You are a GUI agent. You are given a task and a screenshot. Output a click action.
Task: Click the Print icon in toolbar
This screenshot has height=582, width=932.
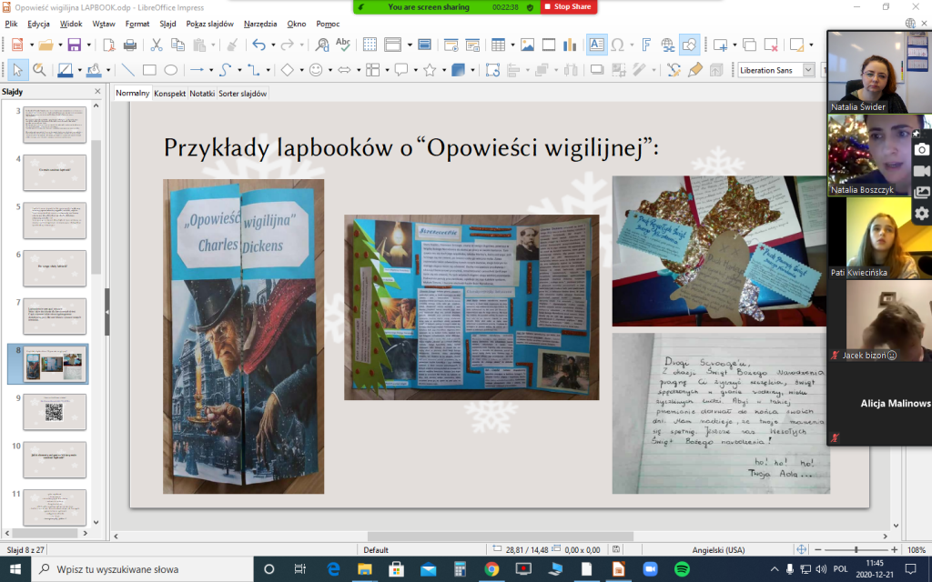(x=130, y=45)
